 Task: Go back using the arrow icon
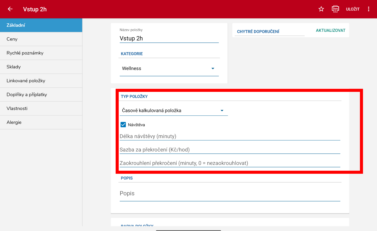click(10, 9)
